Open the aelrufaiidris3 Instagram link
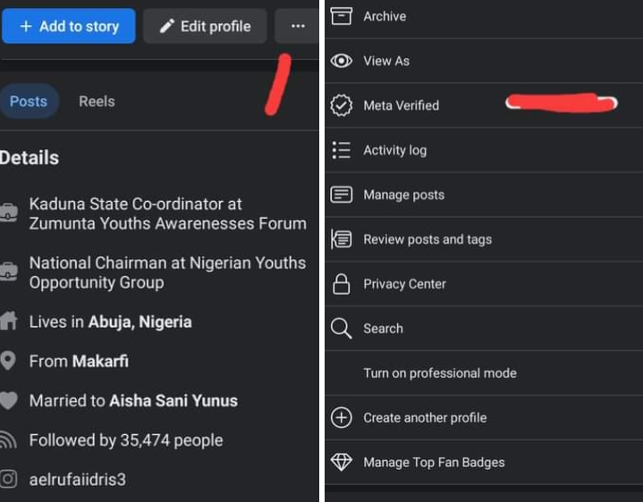Screen dimensions: 643x502 point(77,480)
